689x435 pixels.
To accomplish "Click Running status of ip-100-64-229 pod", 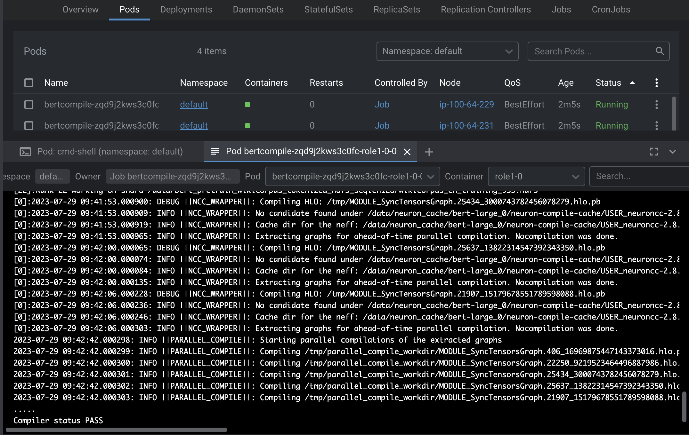I will click(x=612, y=105).
